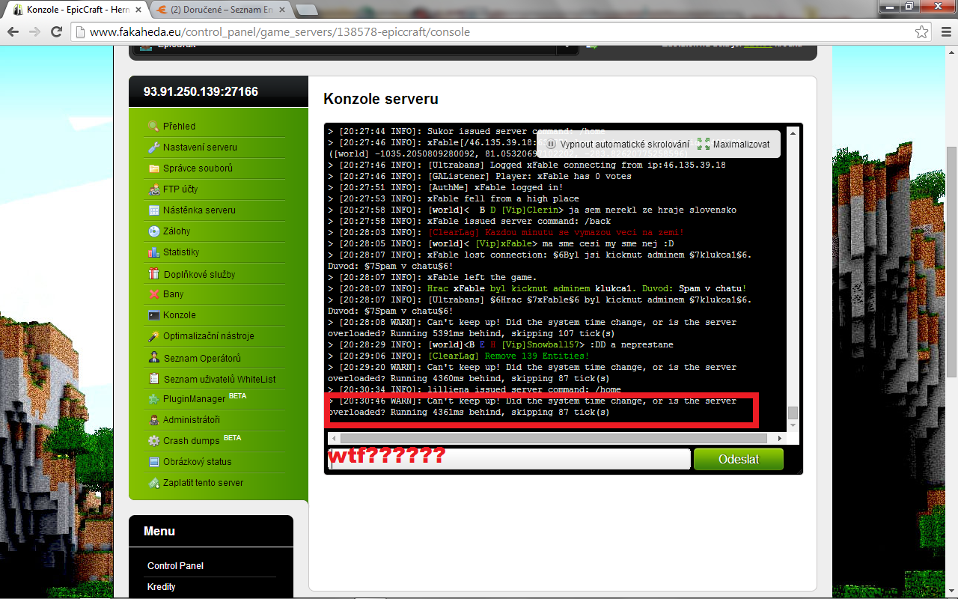Open Bany red cross icon

(153, 294)
